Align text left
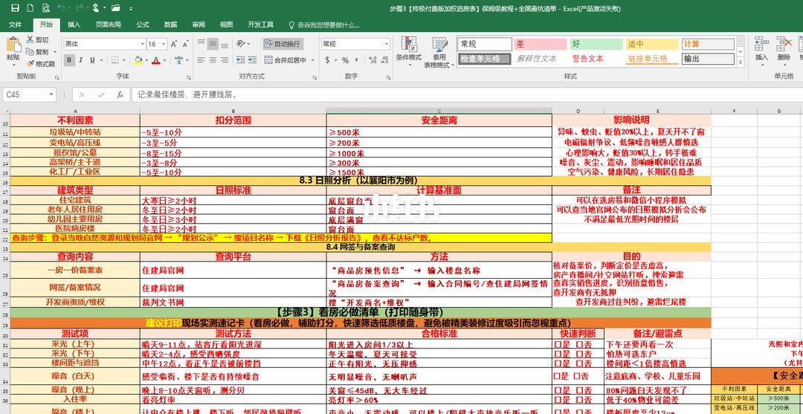Image resolution: width=803 pixels, height=414 pixels. pos(201,60)
